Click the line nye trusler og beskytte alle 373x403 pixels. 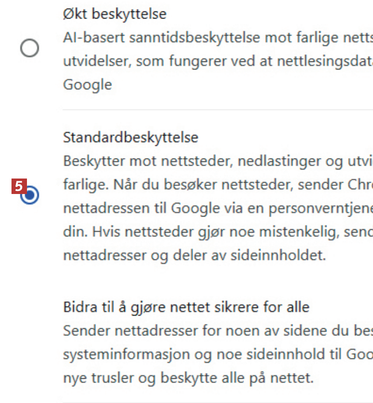(x=188, y=378)
